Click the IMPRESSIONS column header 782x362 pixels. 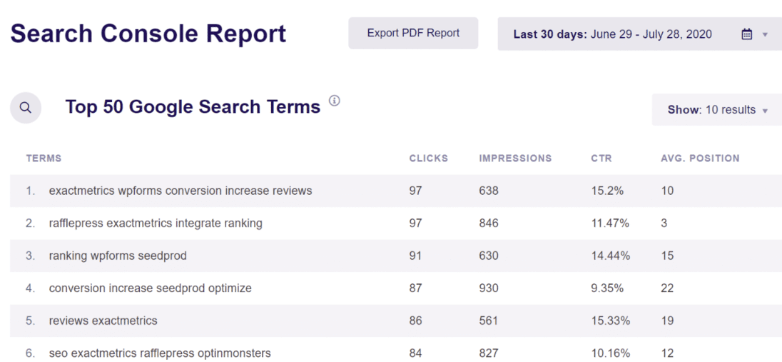[515, 159]
